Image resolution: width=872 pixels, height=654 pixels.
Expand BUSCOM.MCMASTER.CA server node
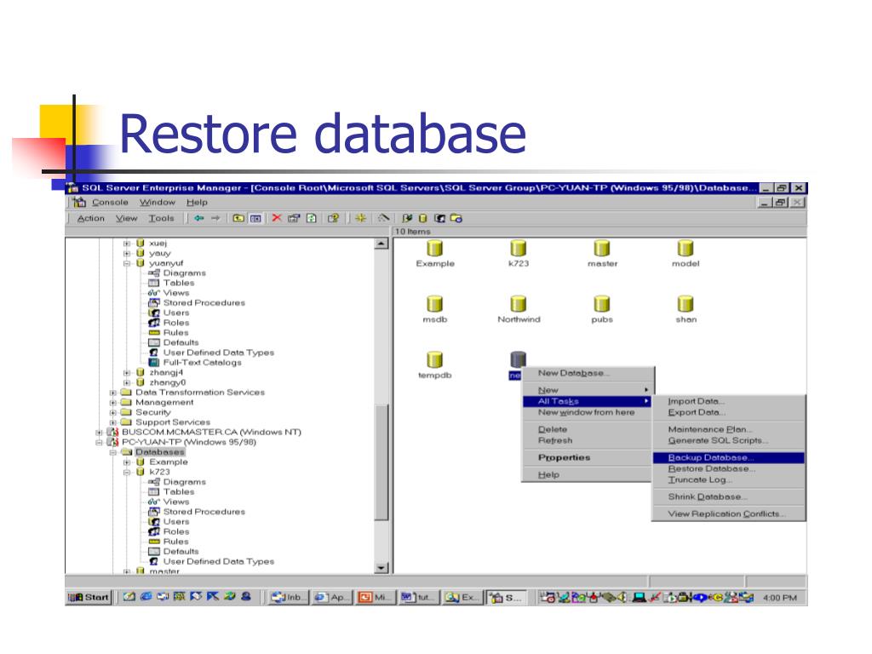tap(99, 432)
